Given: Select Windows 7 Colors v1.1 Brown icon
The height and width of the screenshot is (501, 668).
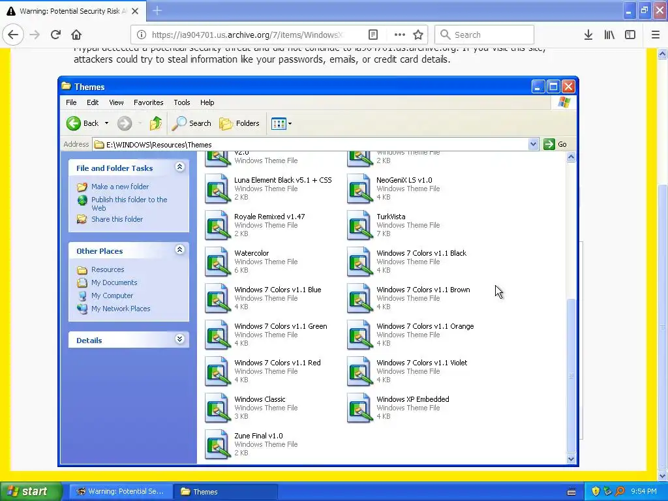Looking at the screenshot, I should (x=360, y=298).
